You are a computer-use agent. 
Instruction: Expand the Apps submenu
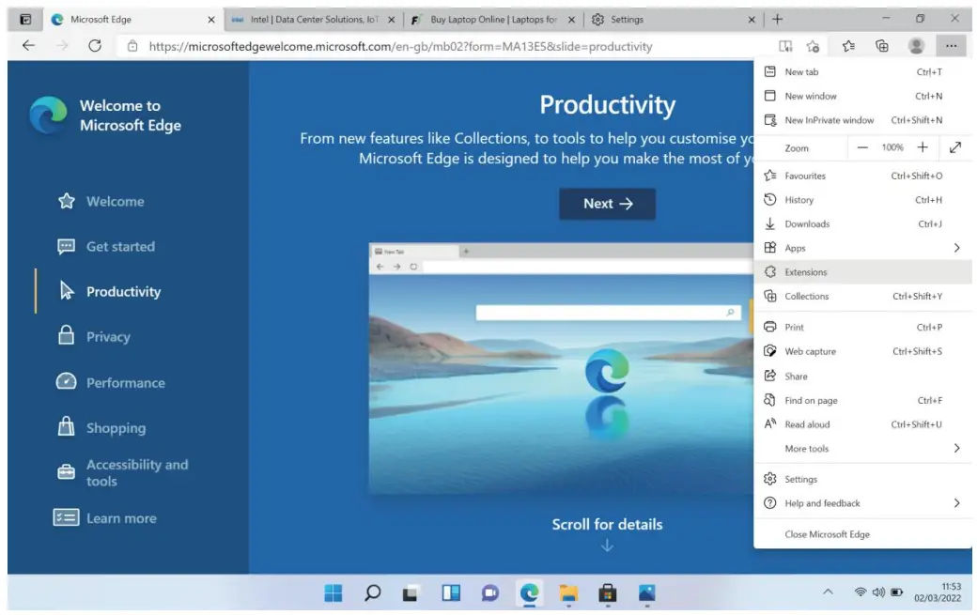coord(956,248)
